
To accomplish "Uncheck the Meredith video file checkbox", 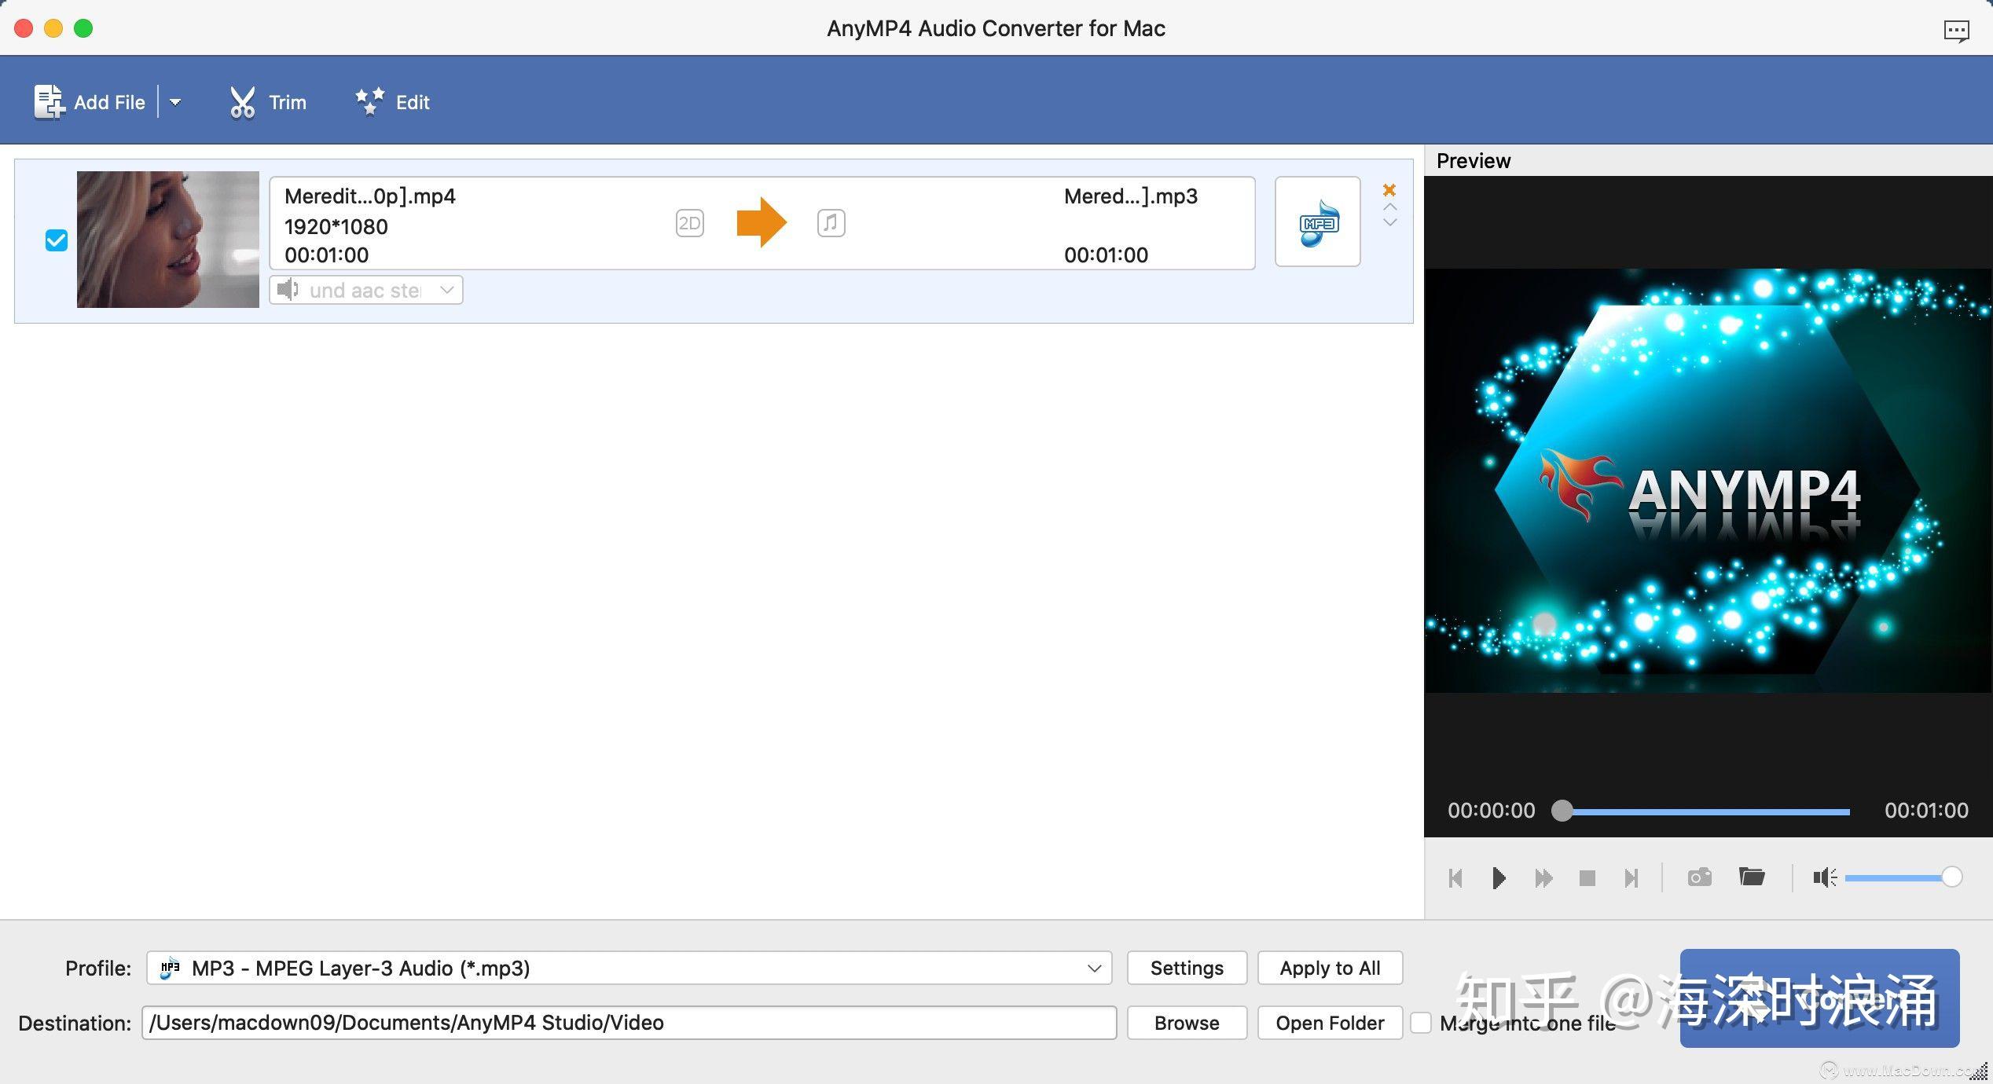I will [57, 240].
